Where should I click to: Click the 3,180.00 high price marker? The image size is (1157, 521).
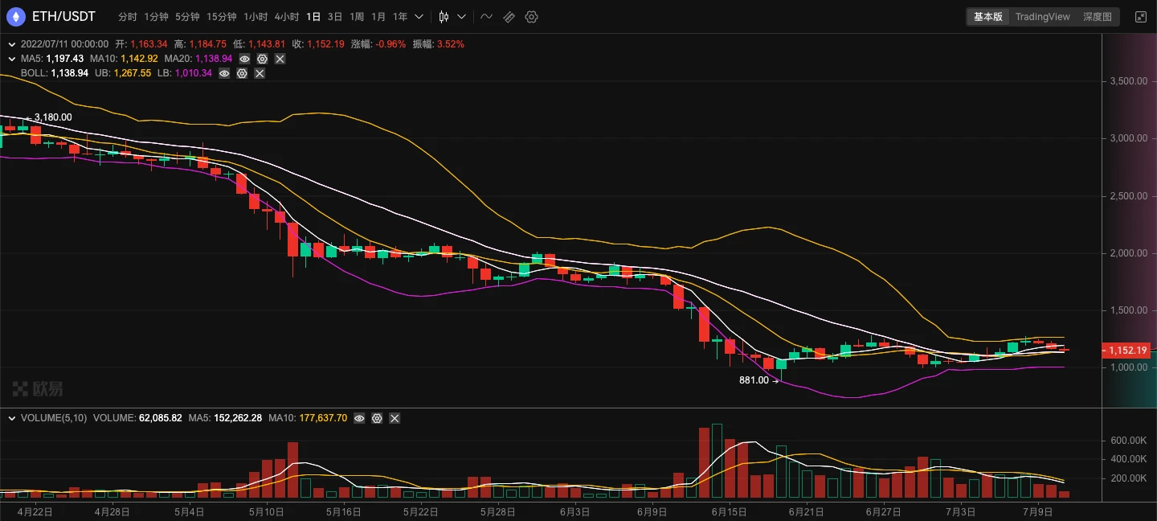click(x=53, y=117)
